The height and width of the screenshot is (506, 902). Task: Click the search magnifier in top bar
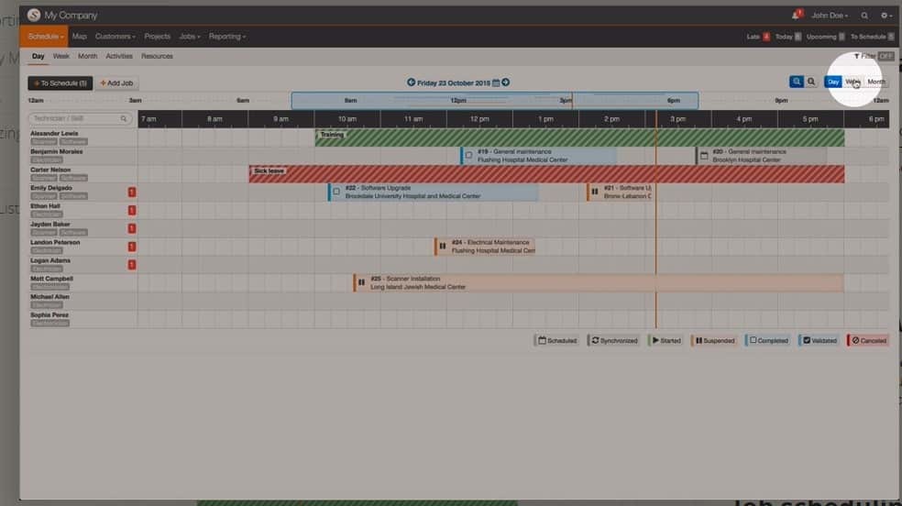[x=864, y=16]
